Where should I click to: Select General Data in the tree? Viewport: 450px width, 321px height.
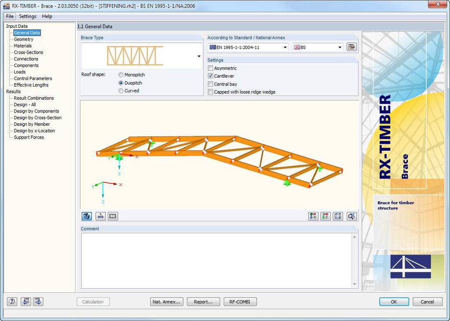[27, 33]
